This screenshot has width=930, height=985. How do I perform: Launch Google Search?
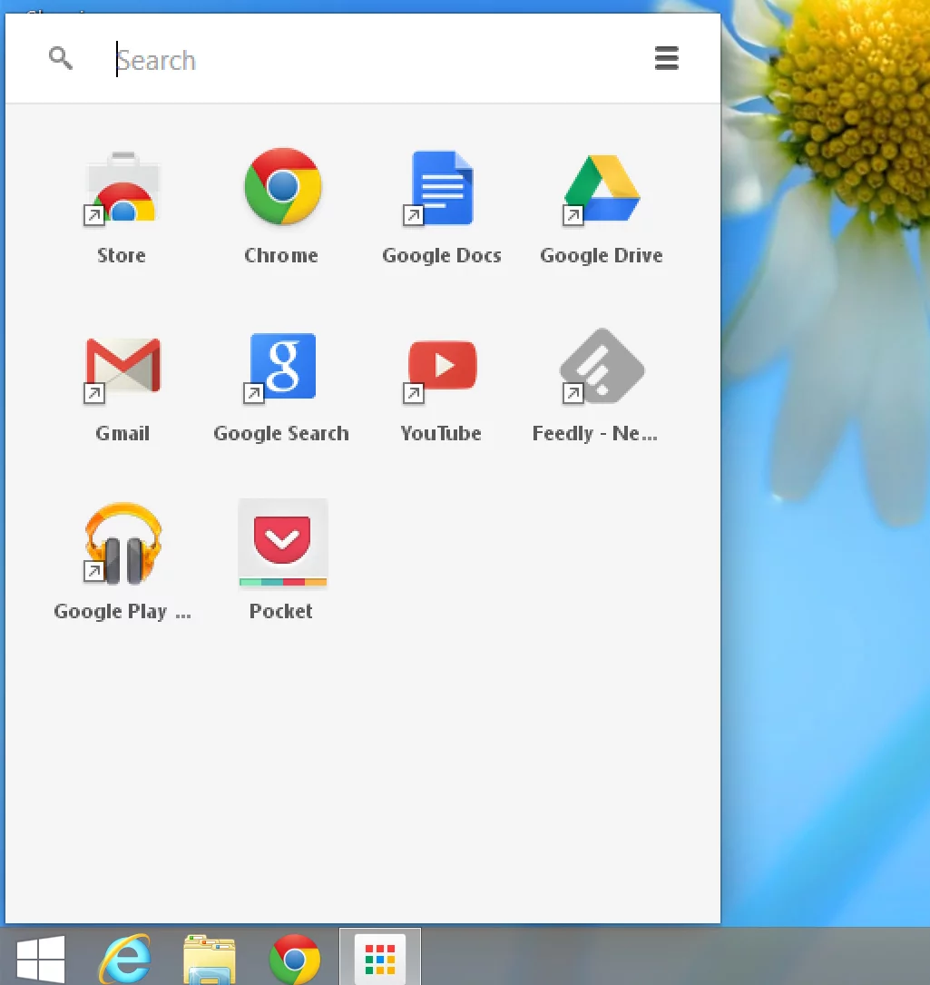281,366
